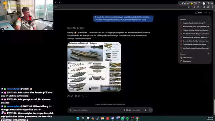
Task: Copy the assistant response with the copy icon
Action: (69, 96)
